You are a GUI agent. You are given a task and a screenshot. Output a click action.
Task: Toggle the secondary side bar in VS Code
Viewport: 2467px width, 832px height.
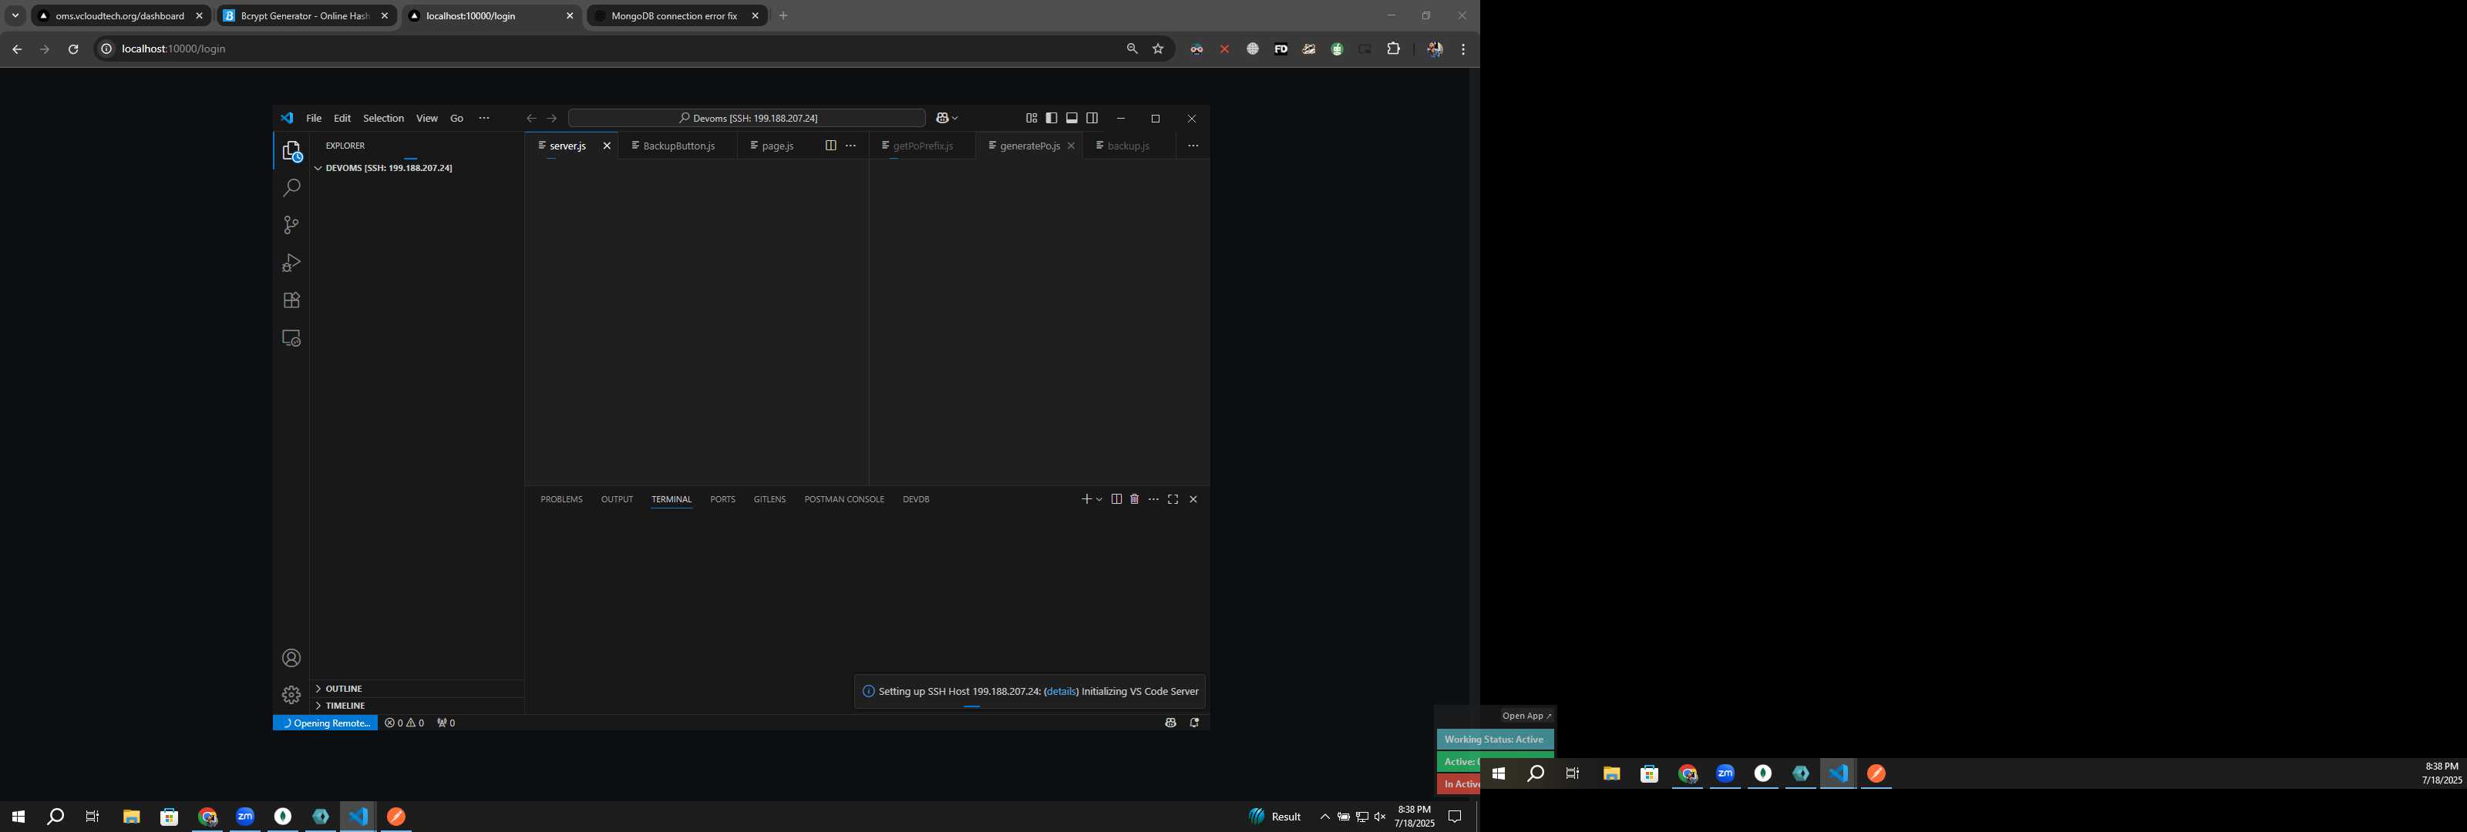pyautogui.click(x=1092, y=118)
